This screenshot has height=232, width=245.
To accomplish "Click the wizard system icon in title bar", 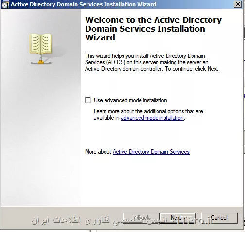I will pyautogui.click(x=5, y=4).
